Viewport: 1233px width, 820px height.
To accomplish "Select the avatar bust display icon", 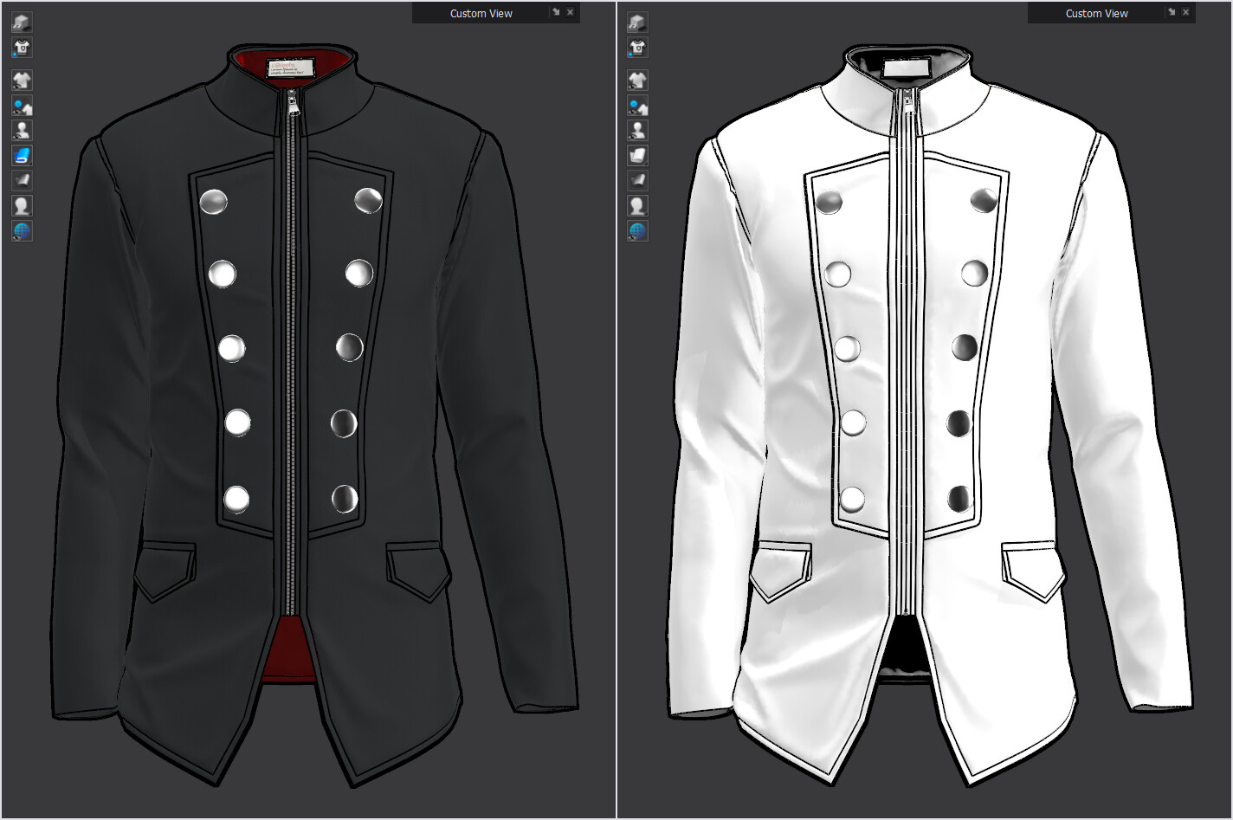I will 22,204.
